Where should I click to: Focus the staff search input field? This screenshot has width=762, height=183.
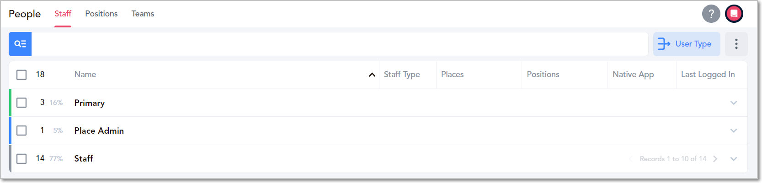click(x=340, y=44)
